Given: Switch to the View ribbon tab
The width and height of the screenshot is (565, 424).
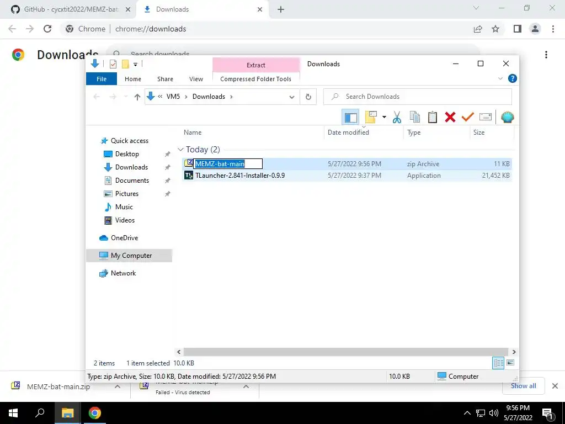Looking at the screenshot, I should point(196,79).
